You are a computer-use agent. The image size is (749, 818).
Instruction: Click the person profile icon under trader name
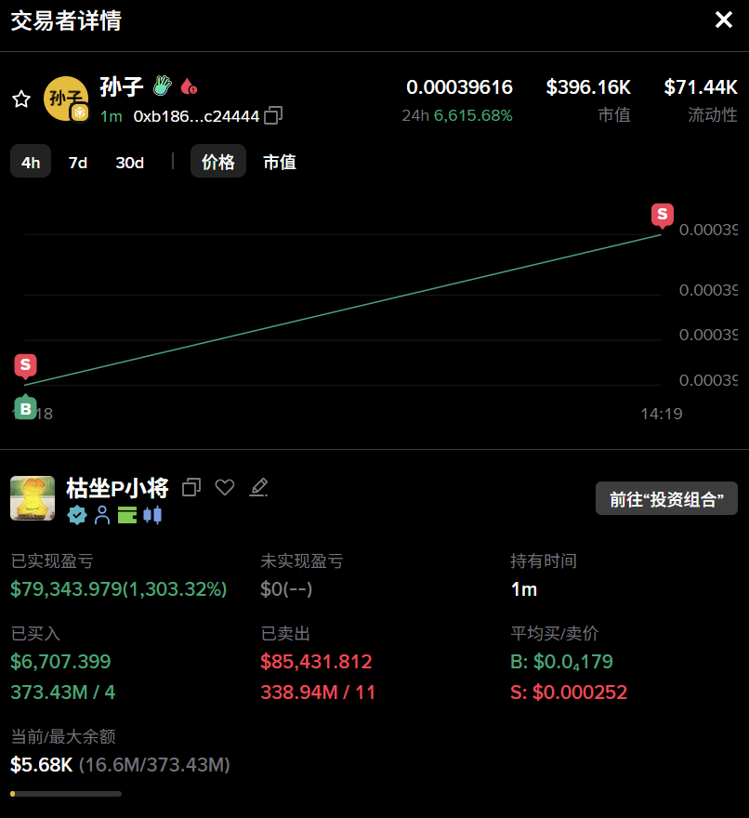[102, 515]
